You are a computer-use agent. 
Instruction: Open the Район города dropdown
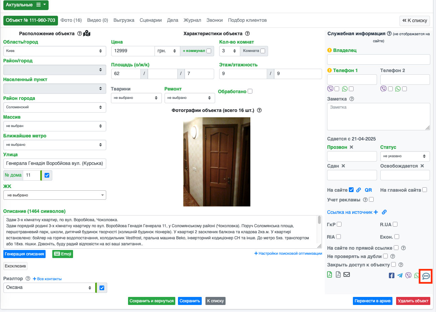point(54,107)
